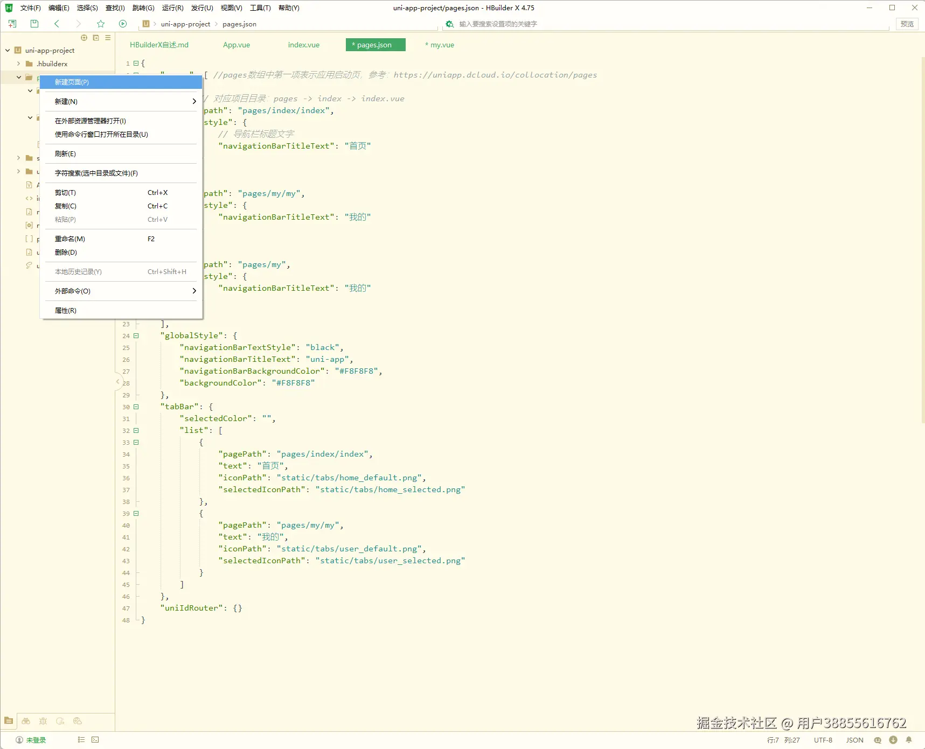Click the UTF-8 encoding indicator
Image resolution: width=925 pixels, height=749 pixels.
click(823, 740)
